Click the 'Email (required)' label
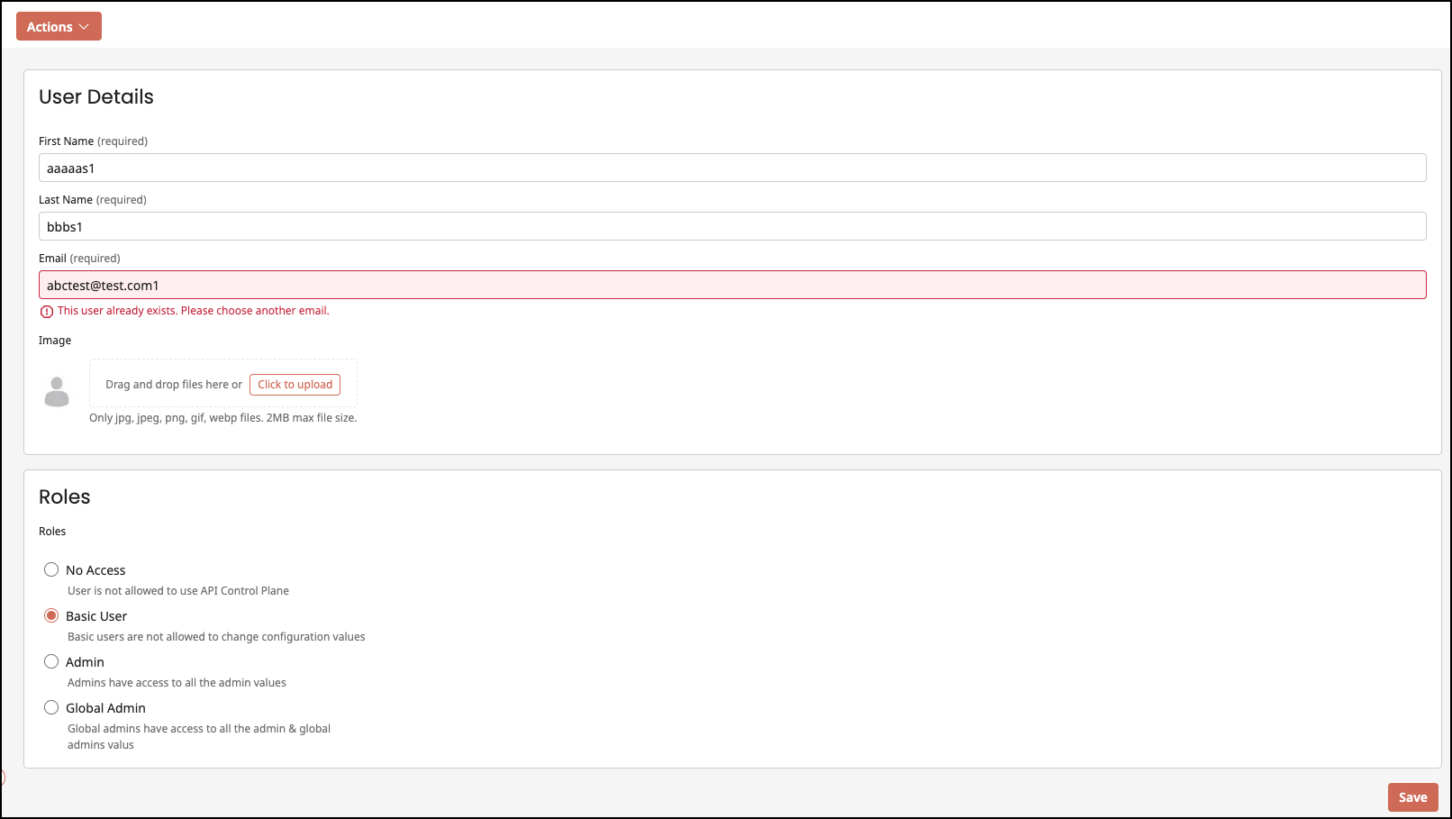The width and height of the screenshot is (1452, 819). [79, 259]
